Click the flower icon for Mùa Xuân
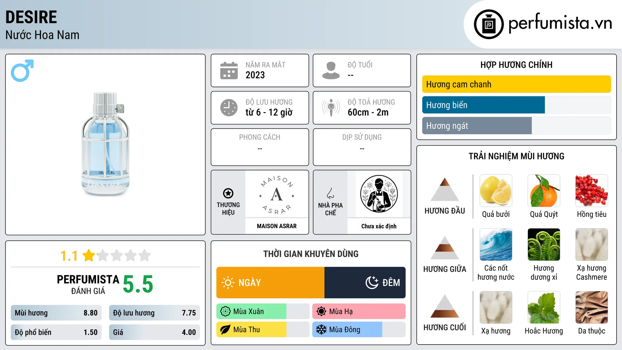 [225, 311]
